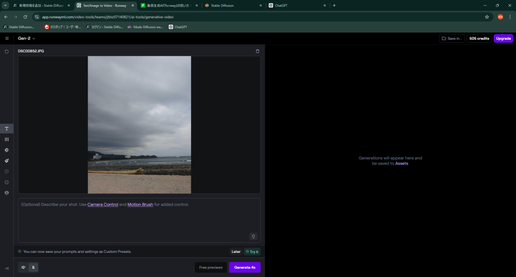516x277 pixels.
Task: Click the Free previews button
Action: click(x=211, y=267)
